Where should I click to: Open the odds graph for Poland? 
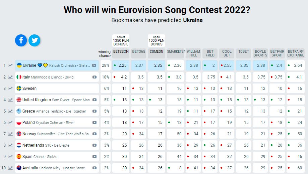(10, 123)
